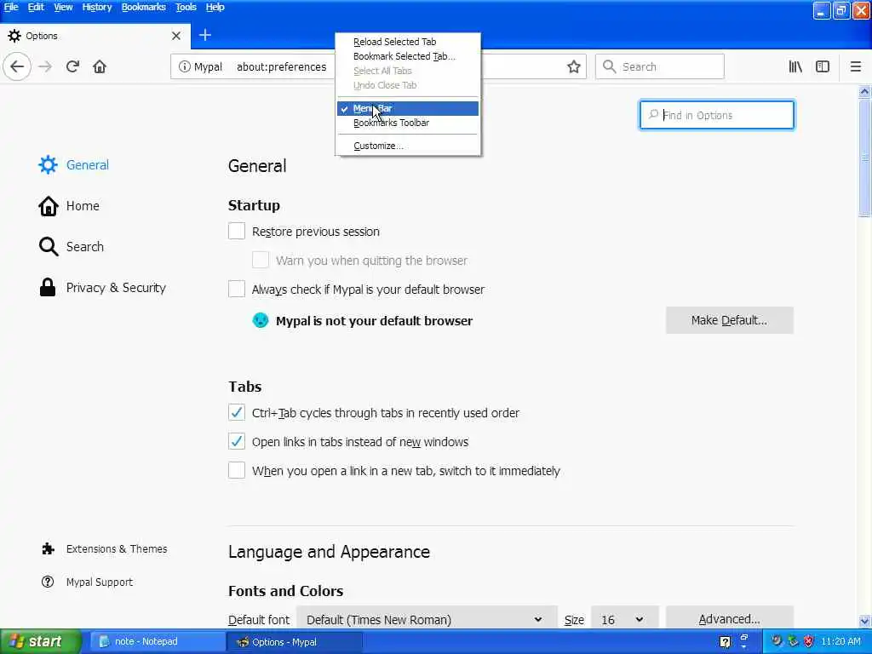The height and width of the screenshot is (654, 872).
Task: Select Reload Selected Tab menu entry
Action: (x=408, y=42)
